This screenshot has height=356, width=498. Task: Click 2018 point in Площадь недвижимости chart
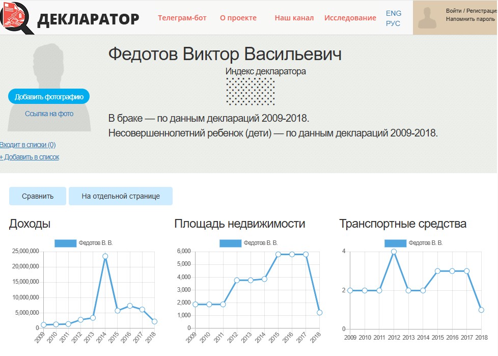(319, 313)
